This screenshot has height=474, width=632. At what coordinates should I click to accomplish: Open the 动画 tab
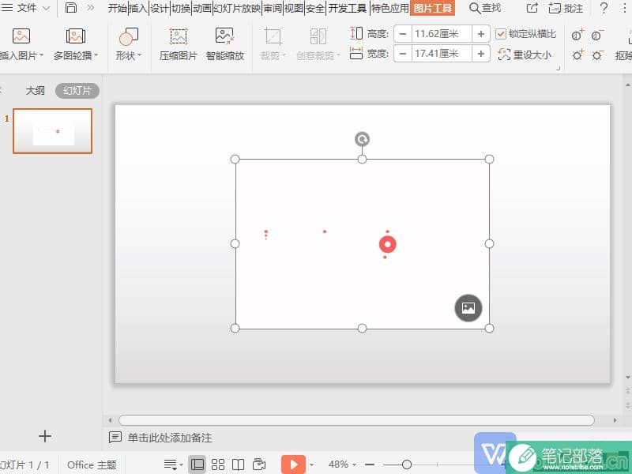(202, 8)
